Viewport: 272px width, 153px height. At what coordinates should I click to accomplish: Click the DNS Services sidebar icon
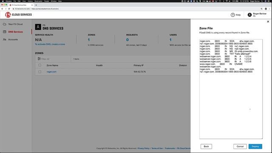tap(5, 32)
